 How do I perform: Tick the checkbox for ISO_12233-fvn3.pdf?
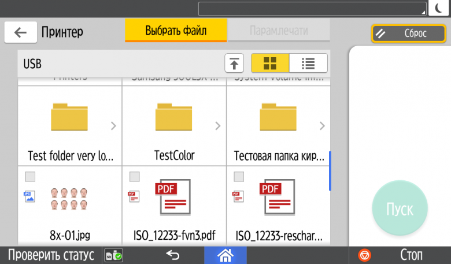[135, 177]
